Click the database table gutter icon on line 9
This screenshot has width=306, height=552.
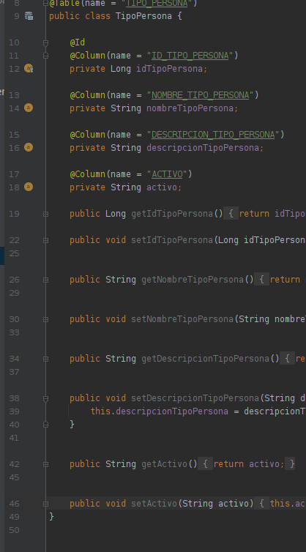tap(29, 16)
